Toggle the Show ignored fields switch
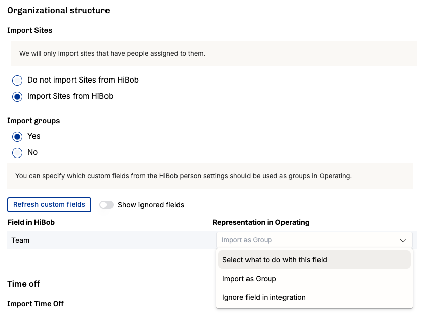Image resolution: width=424 pixels, height=314 pixels. [x=107, y=205]
